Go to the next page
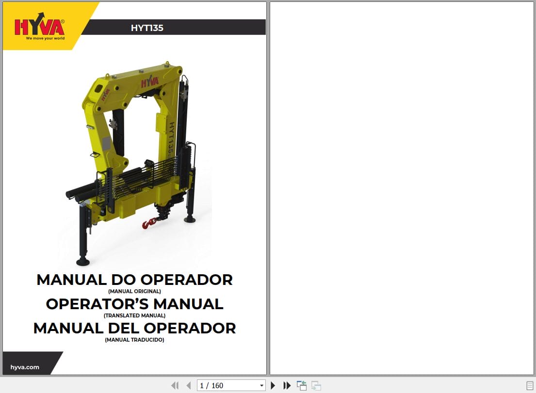The height and width of the screenshot is (393, 536). click(x=273, y=385)
